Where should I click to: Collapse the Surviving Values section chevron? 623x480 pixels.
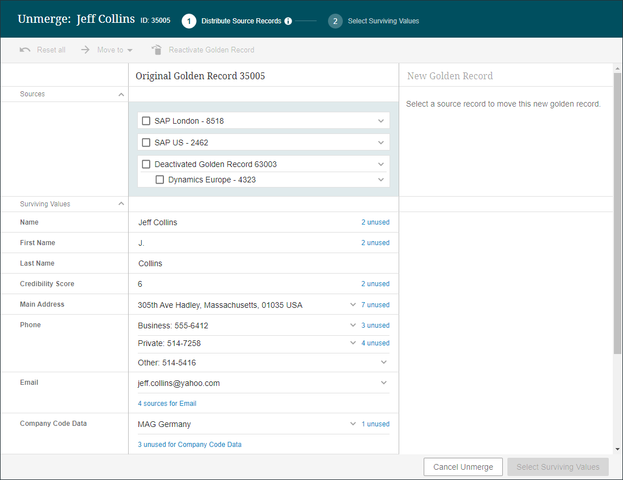coord(121,204)
